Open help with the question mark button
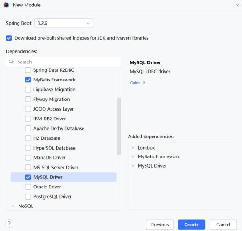The width and height of the screenshot is (242, 231). tap(9, 224)
